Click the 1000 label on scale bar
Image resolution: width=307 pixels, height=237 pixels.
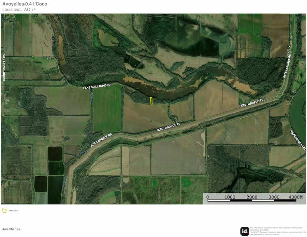click(x=230, y=197)
